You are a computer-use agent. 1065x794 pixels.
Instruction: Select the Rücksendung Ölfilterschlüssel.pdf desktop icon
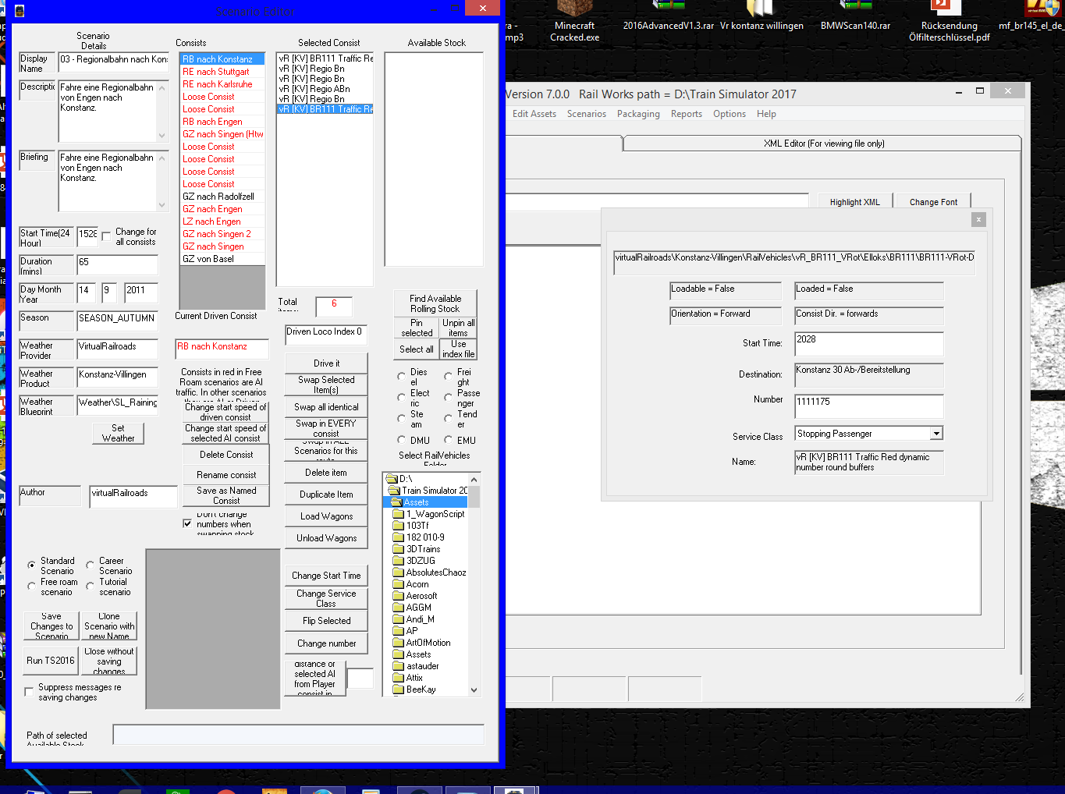[x=950, y=21]
